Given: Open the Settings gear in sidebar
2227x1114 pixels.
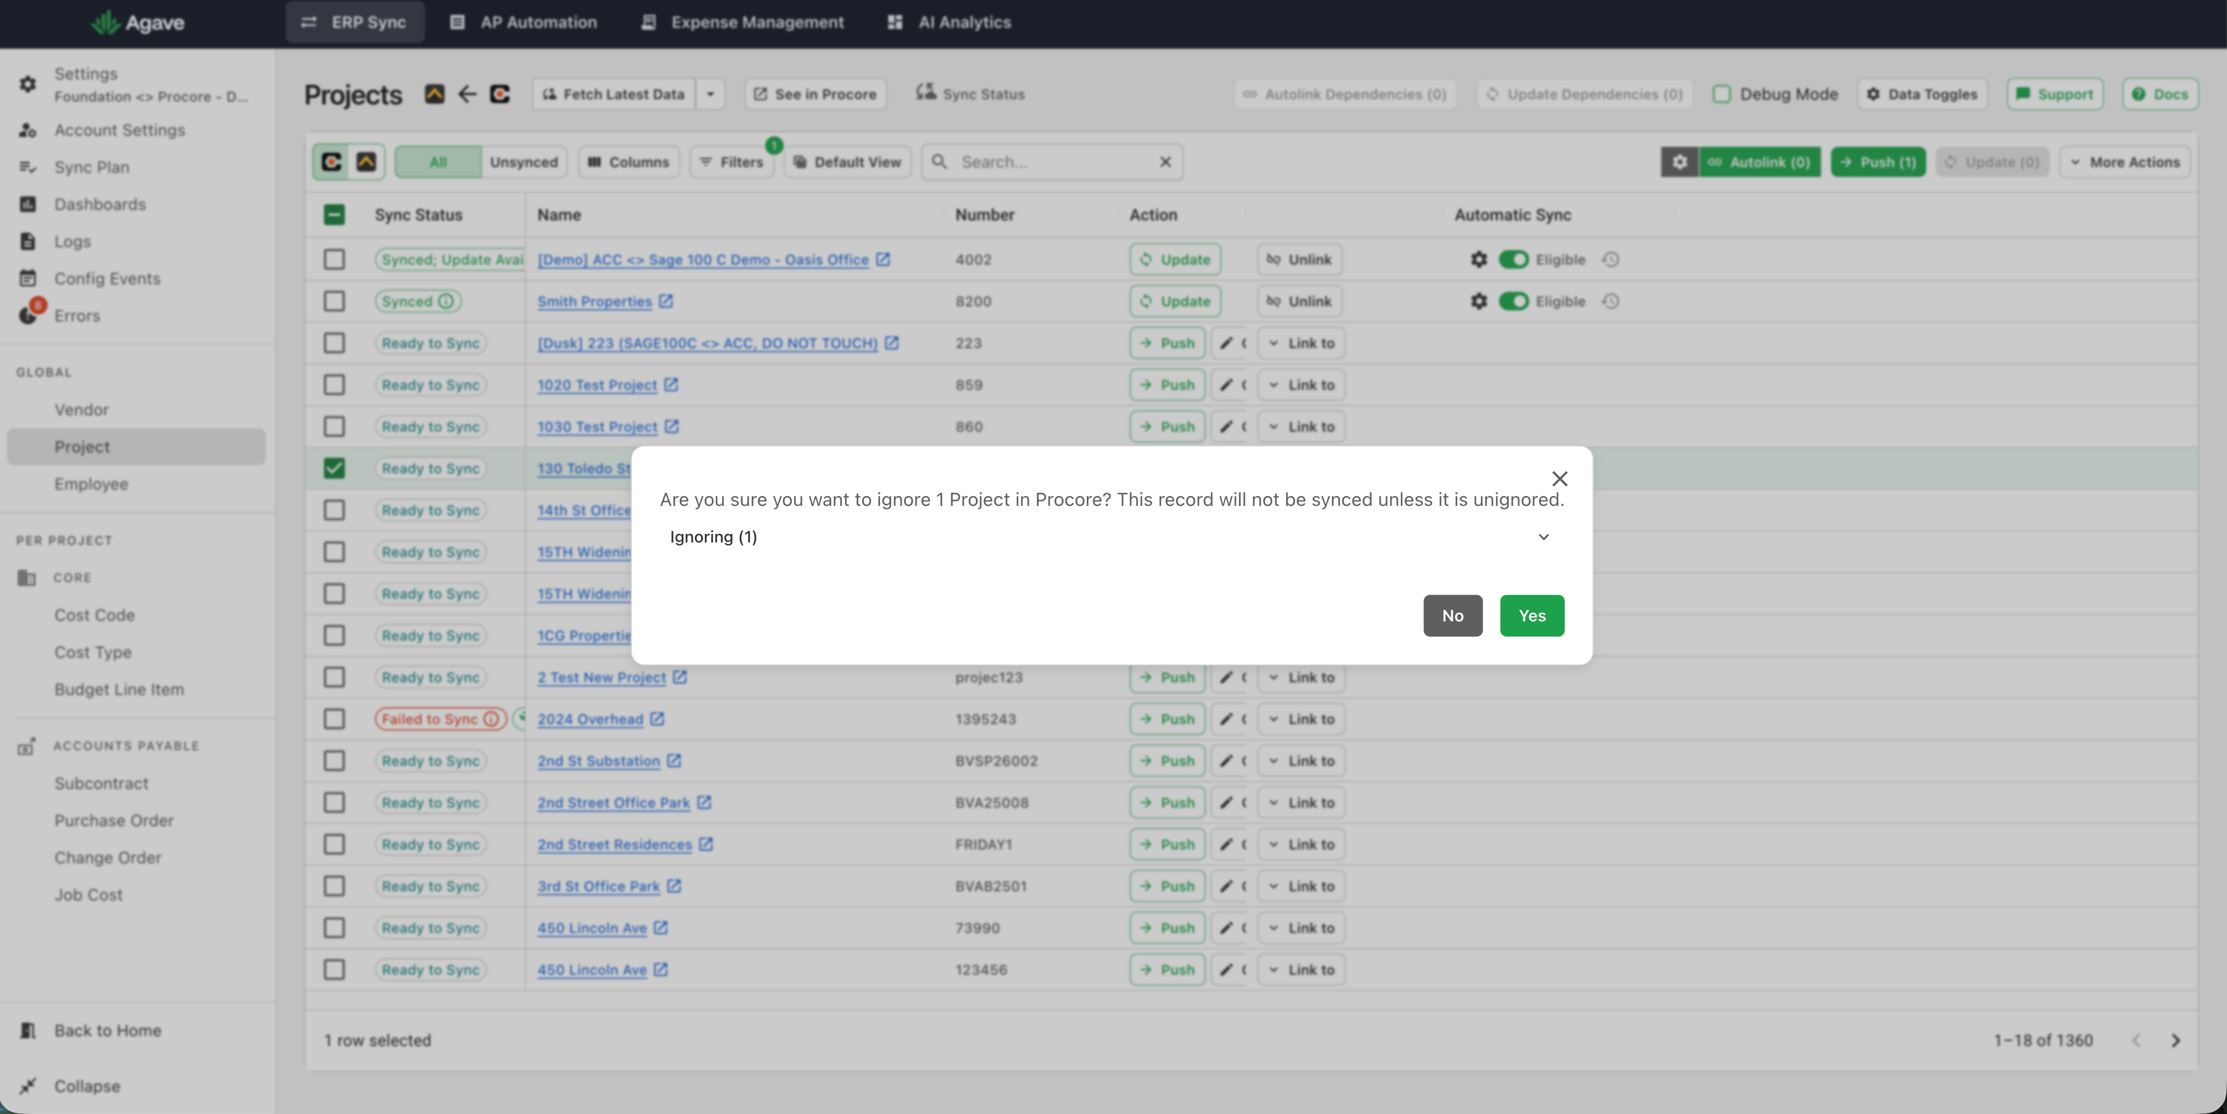Looking at the screenshot, I should 28,84.
